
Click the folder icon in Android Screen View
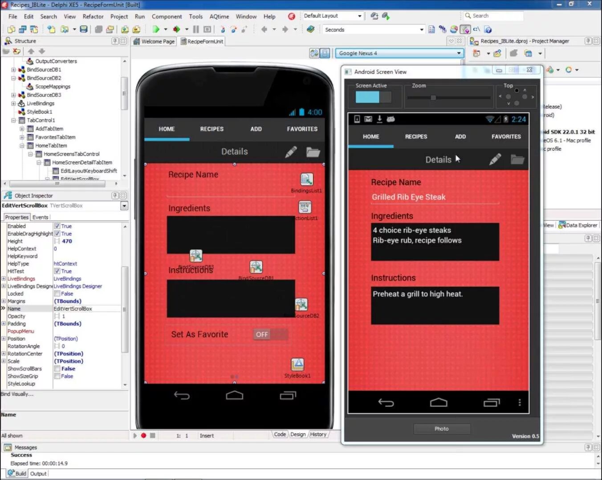pos(517,159)
